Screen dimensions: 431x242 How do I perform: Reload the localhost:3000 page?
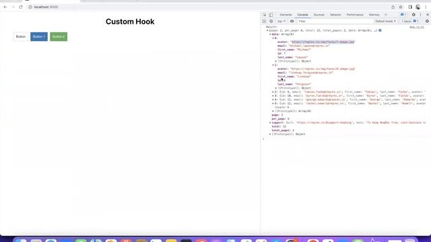coord(21,7)
